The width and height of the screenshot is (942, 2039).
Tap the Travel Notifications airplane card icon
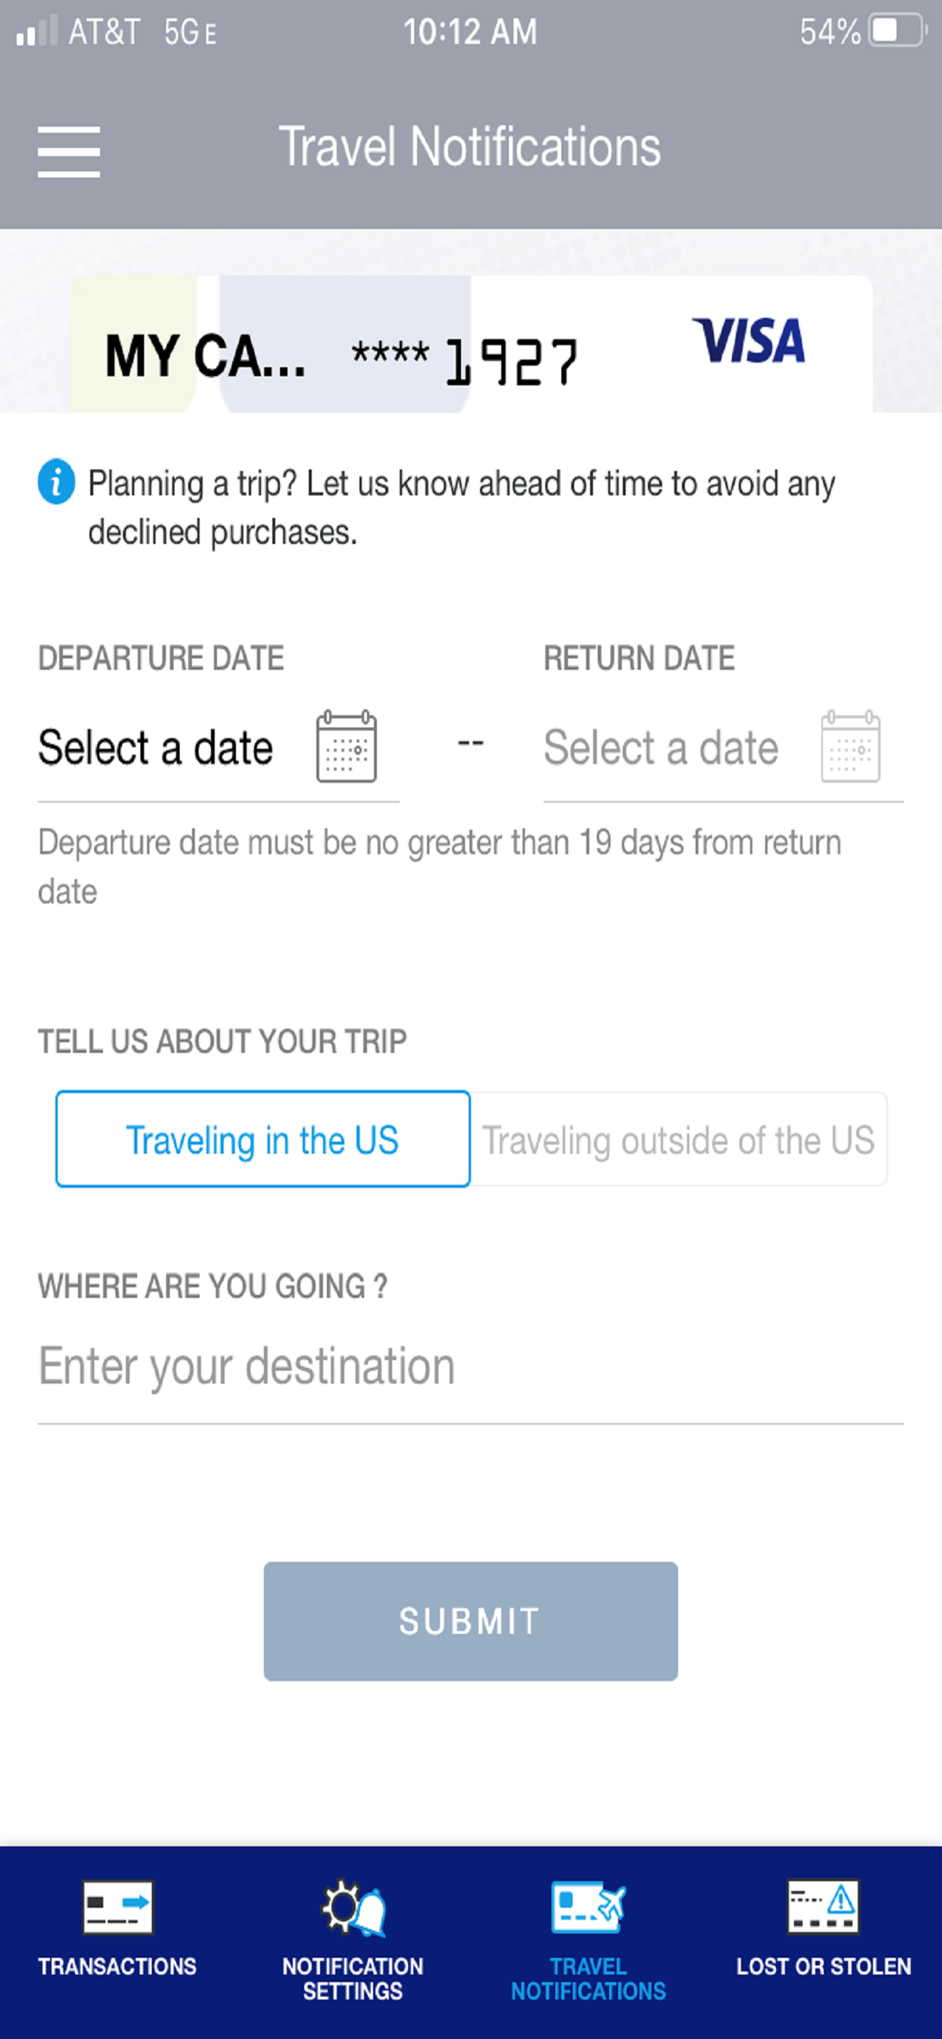pos(588,1908)
